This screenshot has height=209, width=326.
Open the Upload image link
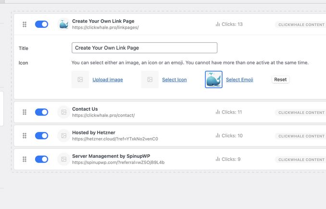click(108, 80)
